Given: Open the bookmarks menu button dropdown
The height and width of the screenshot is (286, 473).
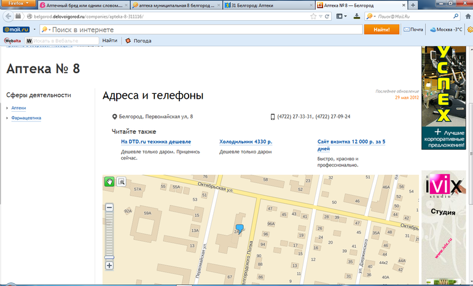Looking at the screenshot, I should click(342, 17).
